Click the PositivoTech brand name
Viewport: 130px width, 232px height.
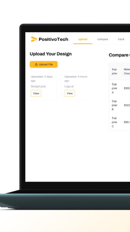pyautogui.click(x=54, y=39)
